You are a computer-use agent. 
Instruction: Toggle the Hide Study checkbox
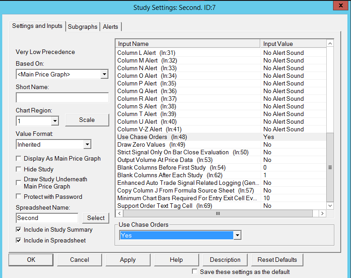19,169
